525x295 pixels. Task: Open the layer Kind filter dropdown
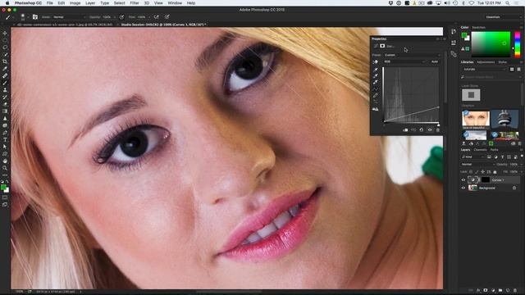(x=472, y=157)
